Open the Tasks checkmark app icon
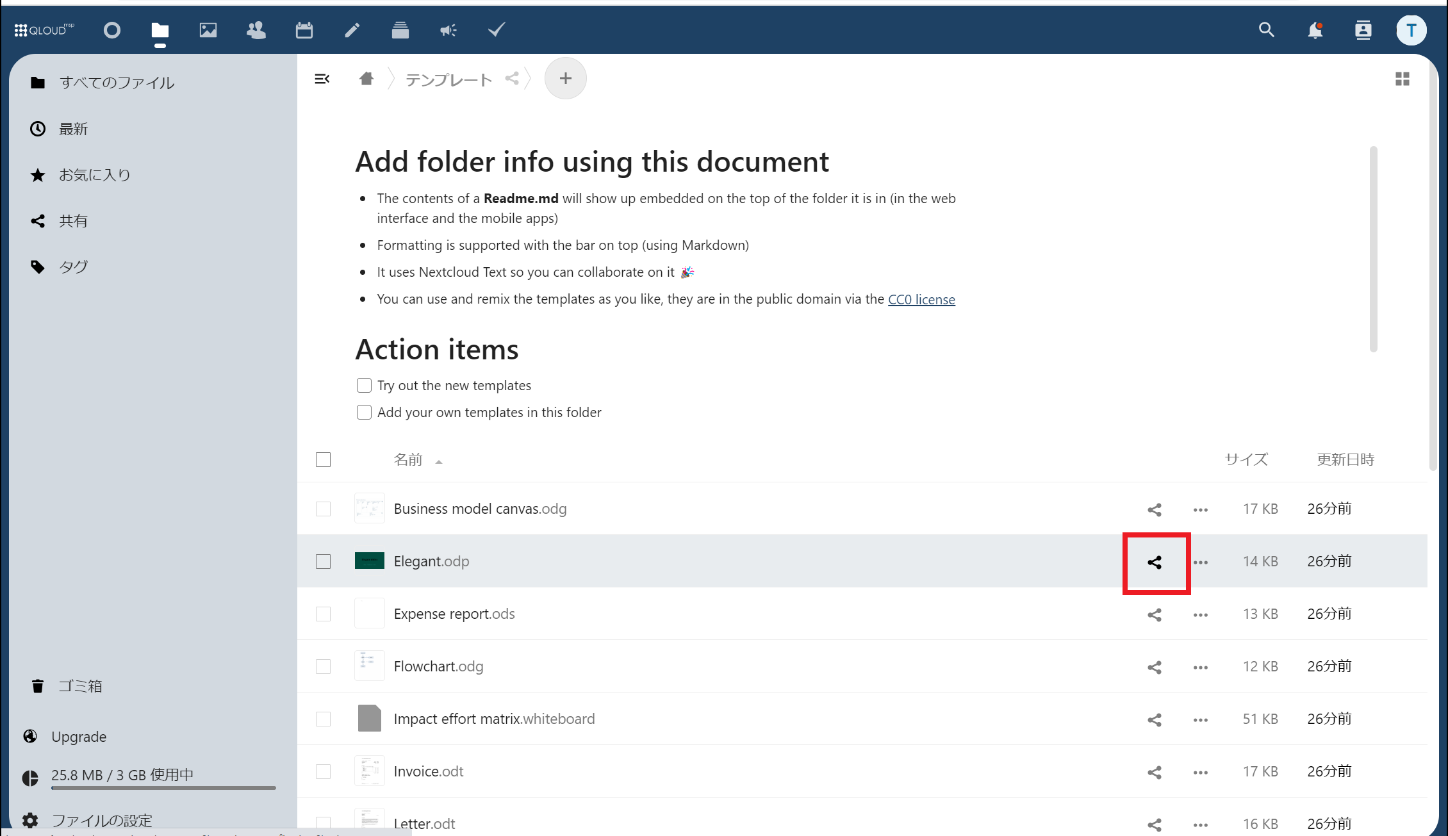The height and width of the screenshot is (836, 1448). [497, 30]
